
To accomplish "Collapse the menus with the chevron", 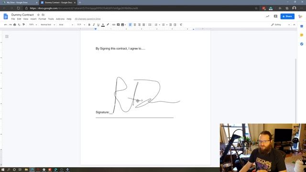I will (294, 25).
